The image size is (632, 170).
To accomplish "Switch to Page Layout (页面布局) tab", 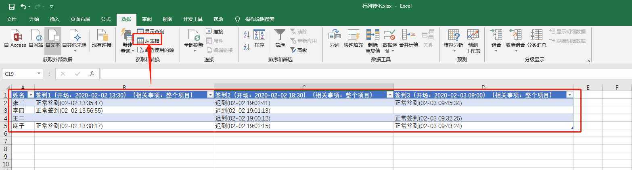I will (80, 19).
